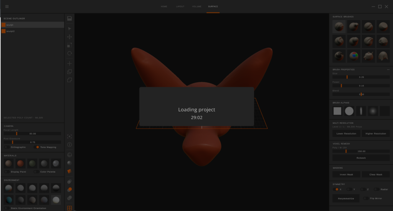
Task: Select the arrow pointer tool
Action: point(69,28)
